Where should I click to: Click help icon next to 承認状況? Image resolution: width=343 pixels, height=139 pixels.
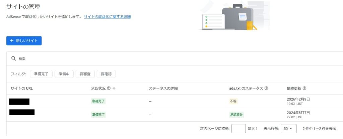click(x=109, y=89)
